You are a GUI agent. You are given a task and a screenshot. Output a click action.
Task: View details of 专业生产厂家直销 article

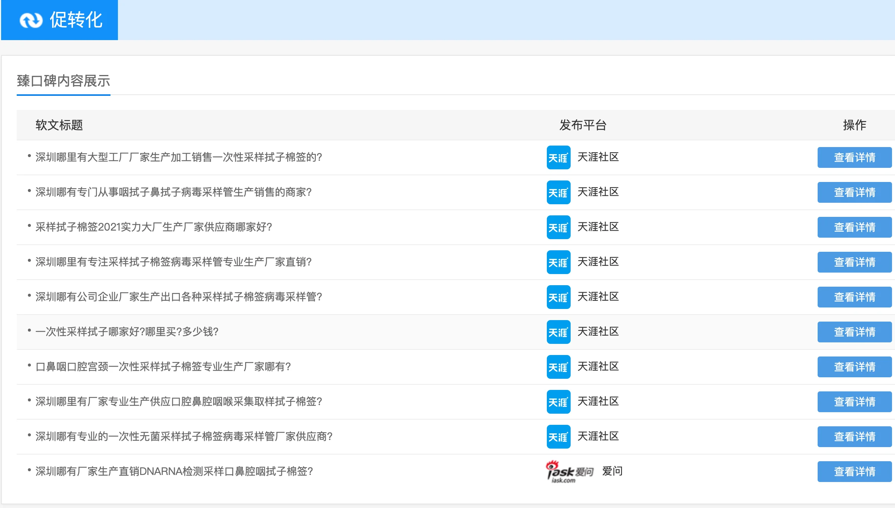854,262
